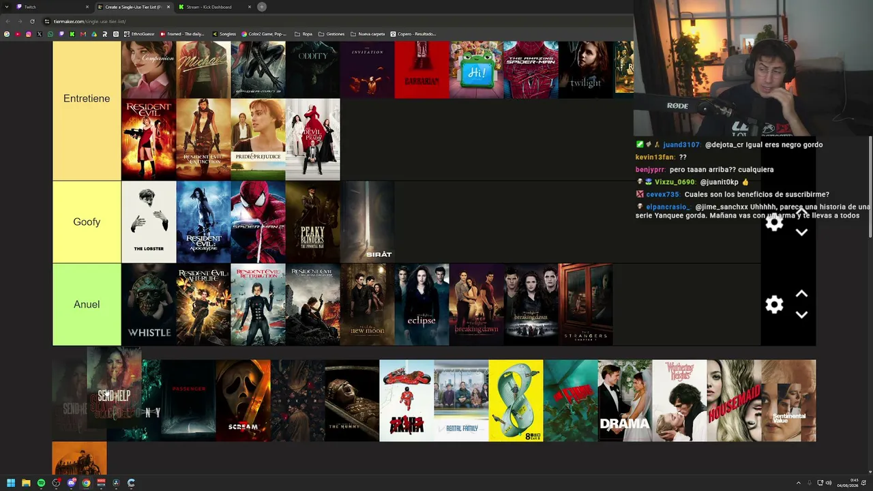Select the Twilight poster in Entretiene tier
The height and width of the screenshot is (491, 873).
[x=585, y=70]
